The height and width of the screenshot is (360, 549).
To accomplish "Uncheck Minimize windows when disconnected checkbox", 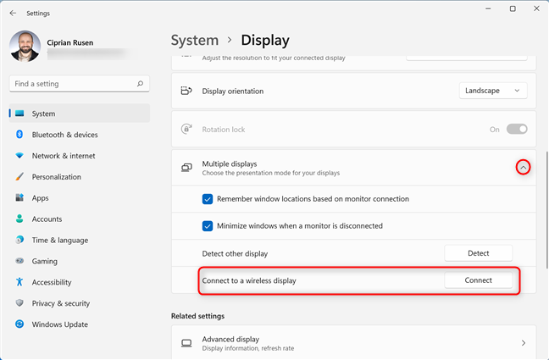I will pyautogui.click(x=208, y=226).
